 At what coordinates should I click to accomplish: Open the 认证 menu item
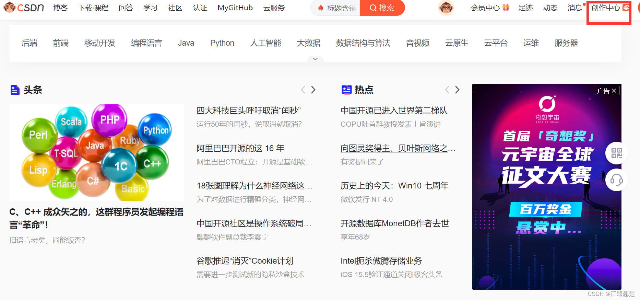point(200,8)
